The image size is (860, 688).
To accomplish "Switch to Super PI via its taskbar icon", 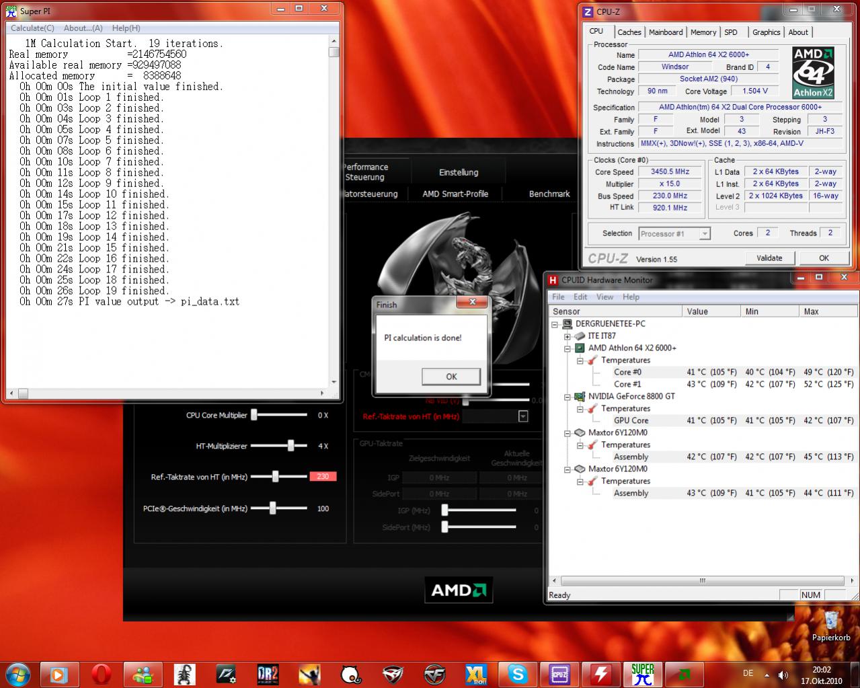I will 643,674.
